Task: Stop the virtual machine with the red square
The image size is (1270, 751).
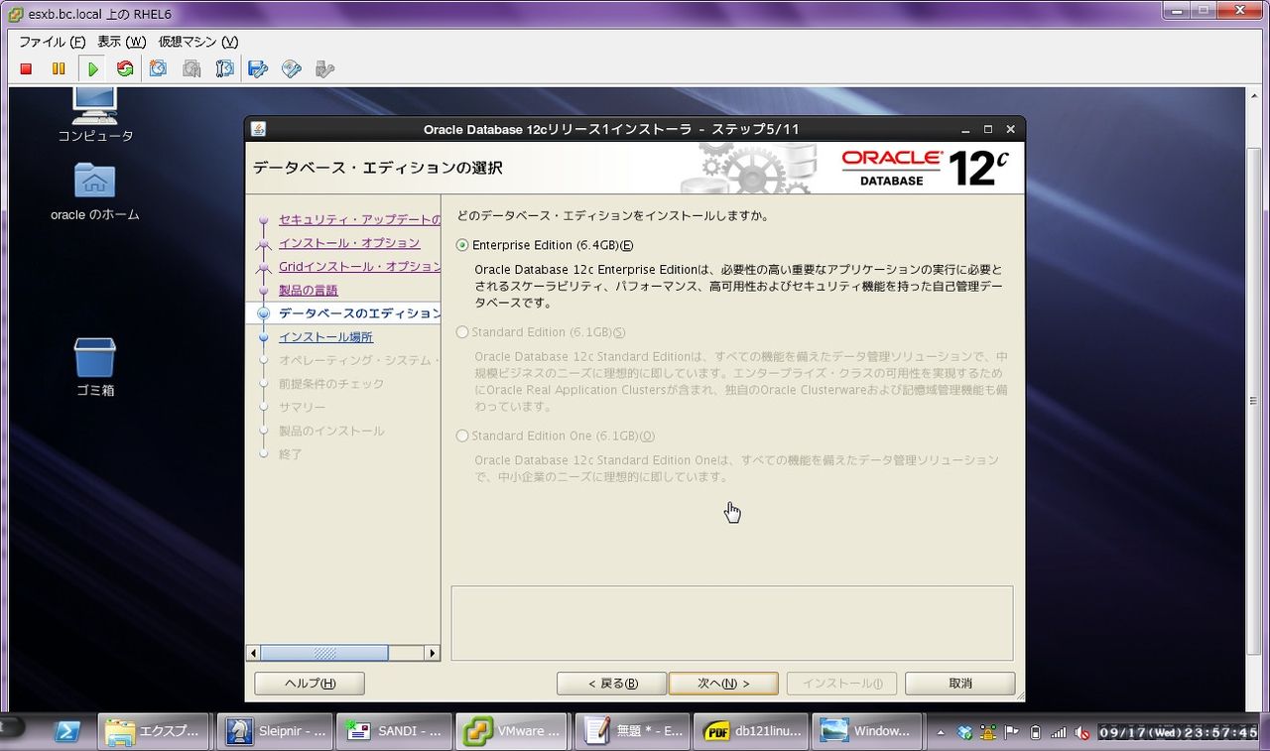Action: [27, 69]
